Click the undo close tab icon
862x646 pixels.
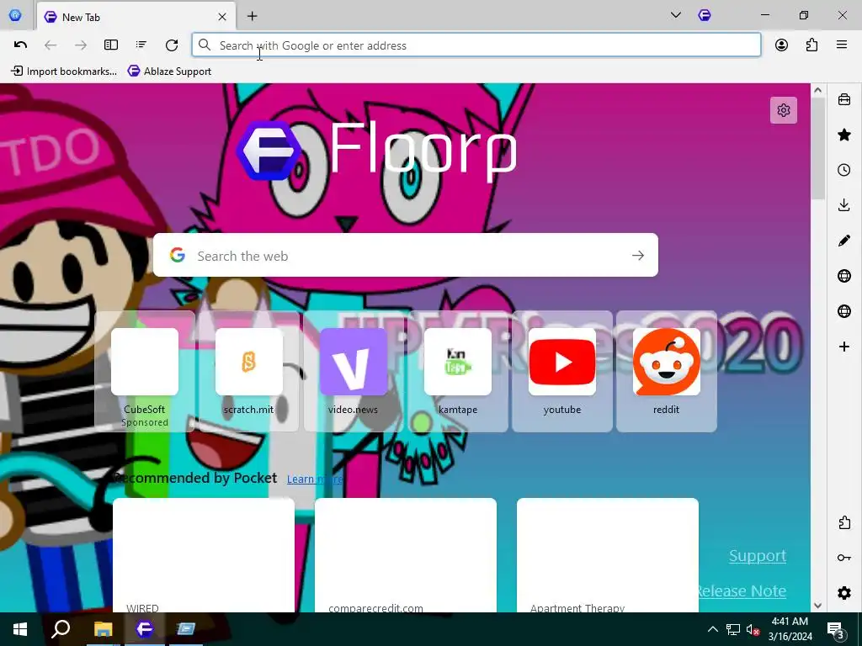pos(20,45)
